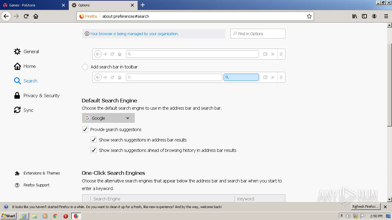
Task: Click the 2:50 PM system clock
Action: 376,216
